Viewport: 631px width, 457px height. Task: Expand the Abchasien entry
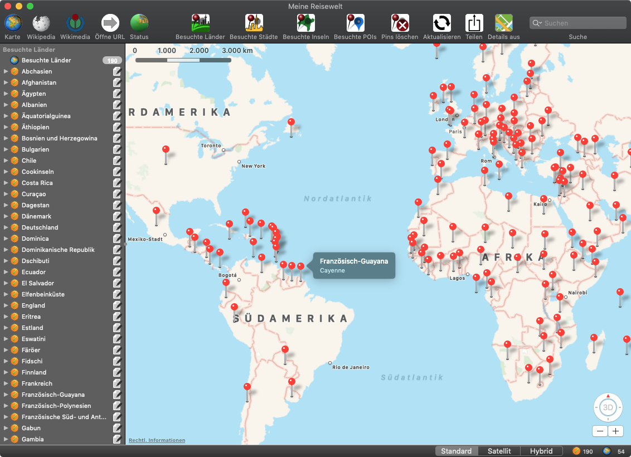click(x=6, y=71)
